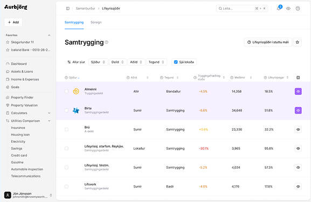Open Insurance under Utilities Comparison
Viewport: 311px width, 202px height.
point(18,128)
